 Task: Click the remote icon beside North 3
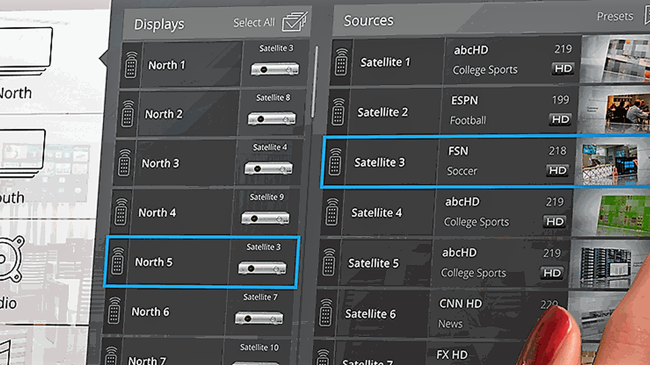tap(125, 164)
